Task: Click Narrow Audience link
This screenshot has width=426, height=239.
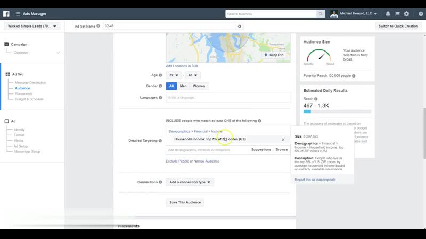Action: click(x=206, y=161)
